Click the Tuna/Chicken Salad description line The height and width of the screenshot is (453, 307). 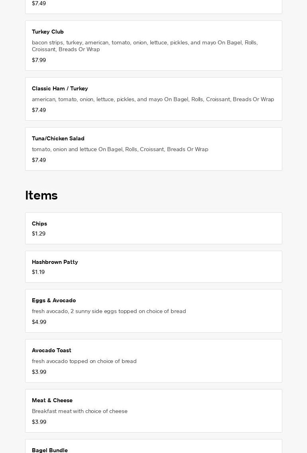click(120, 149)
